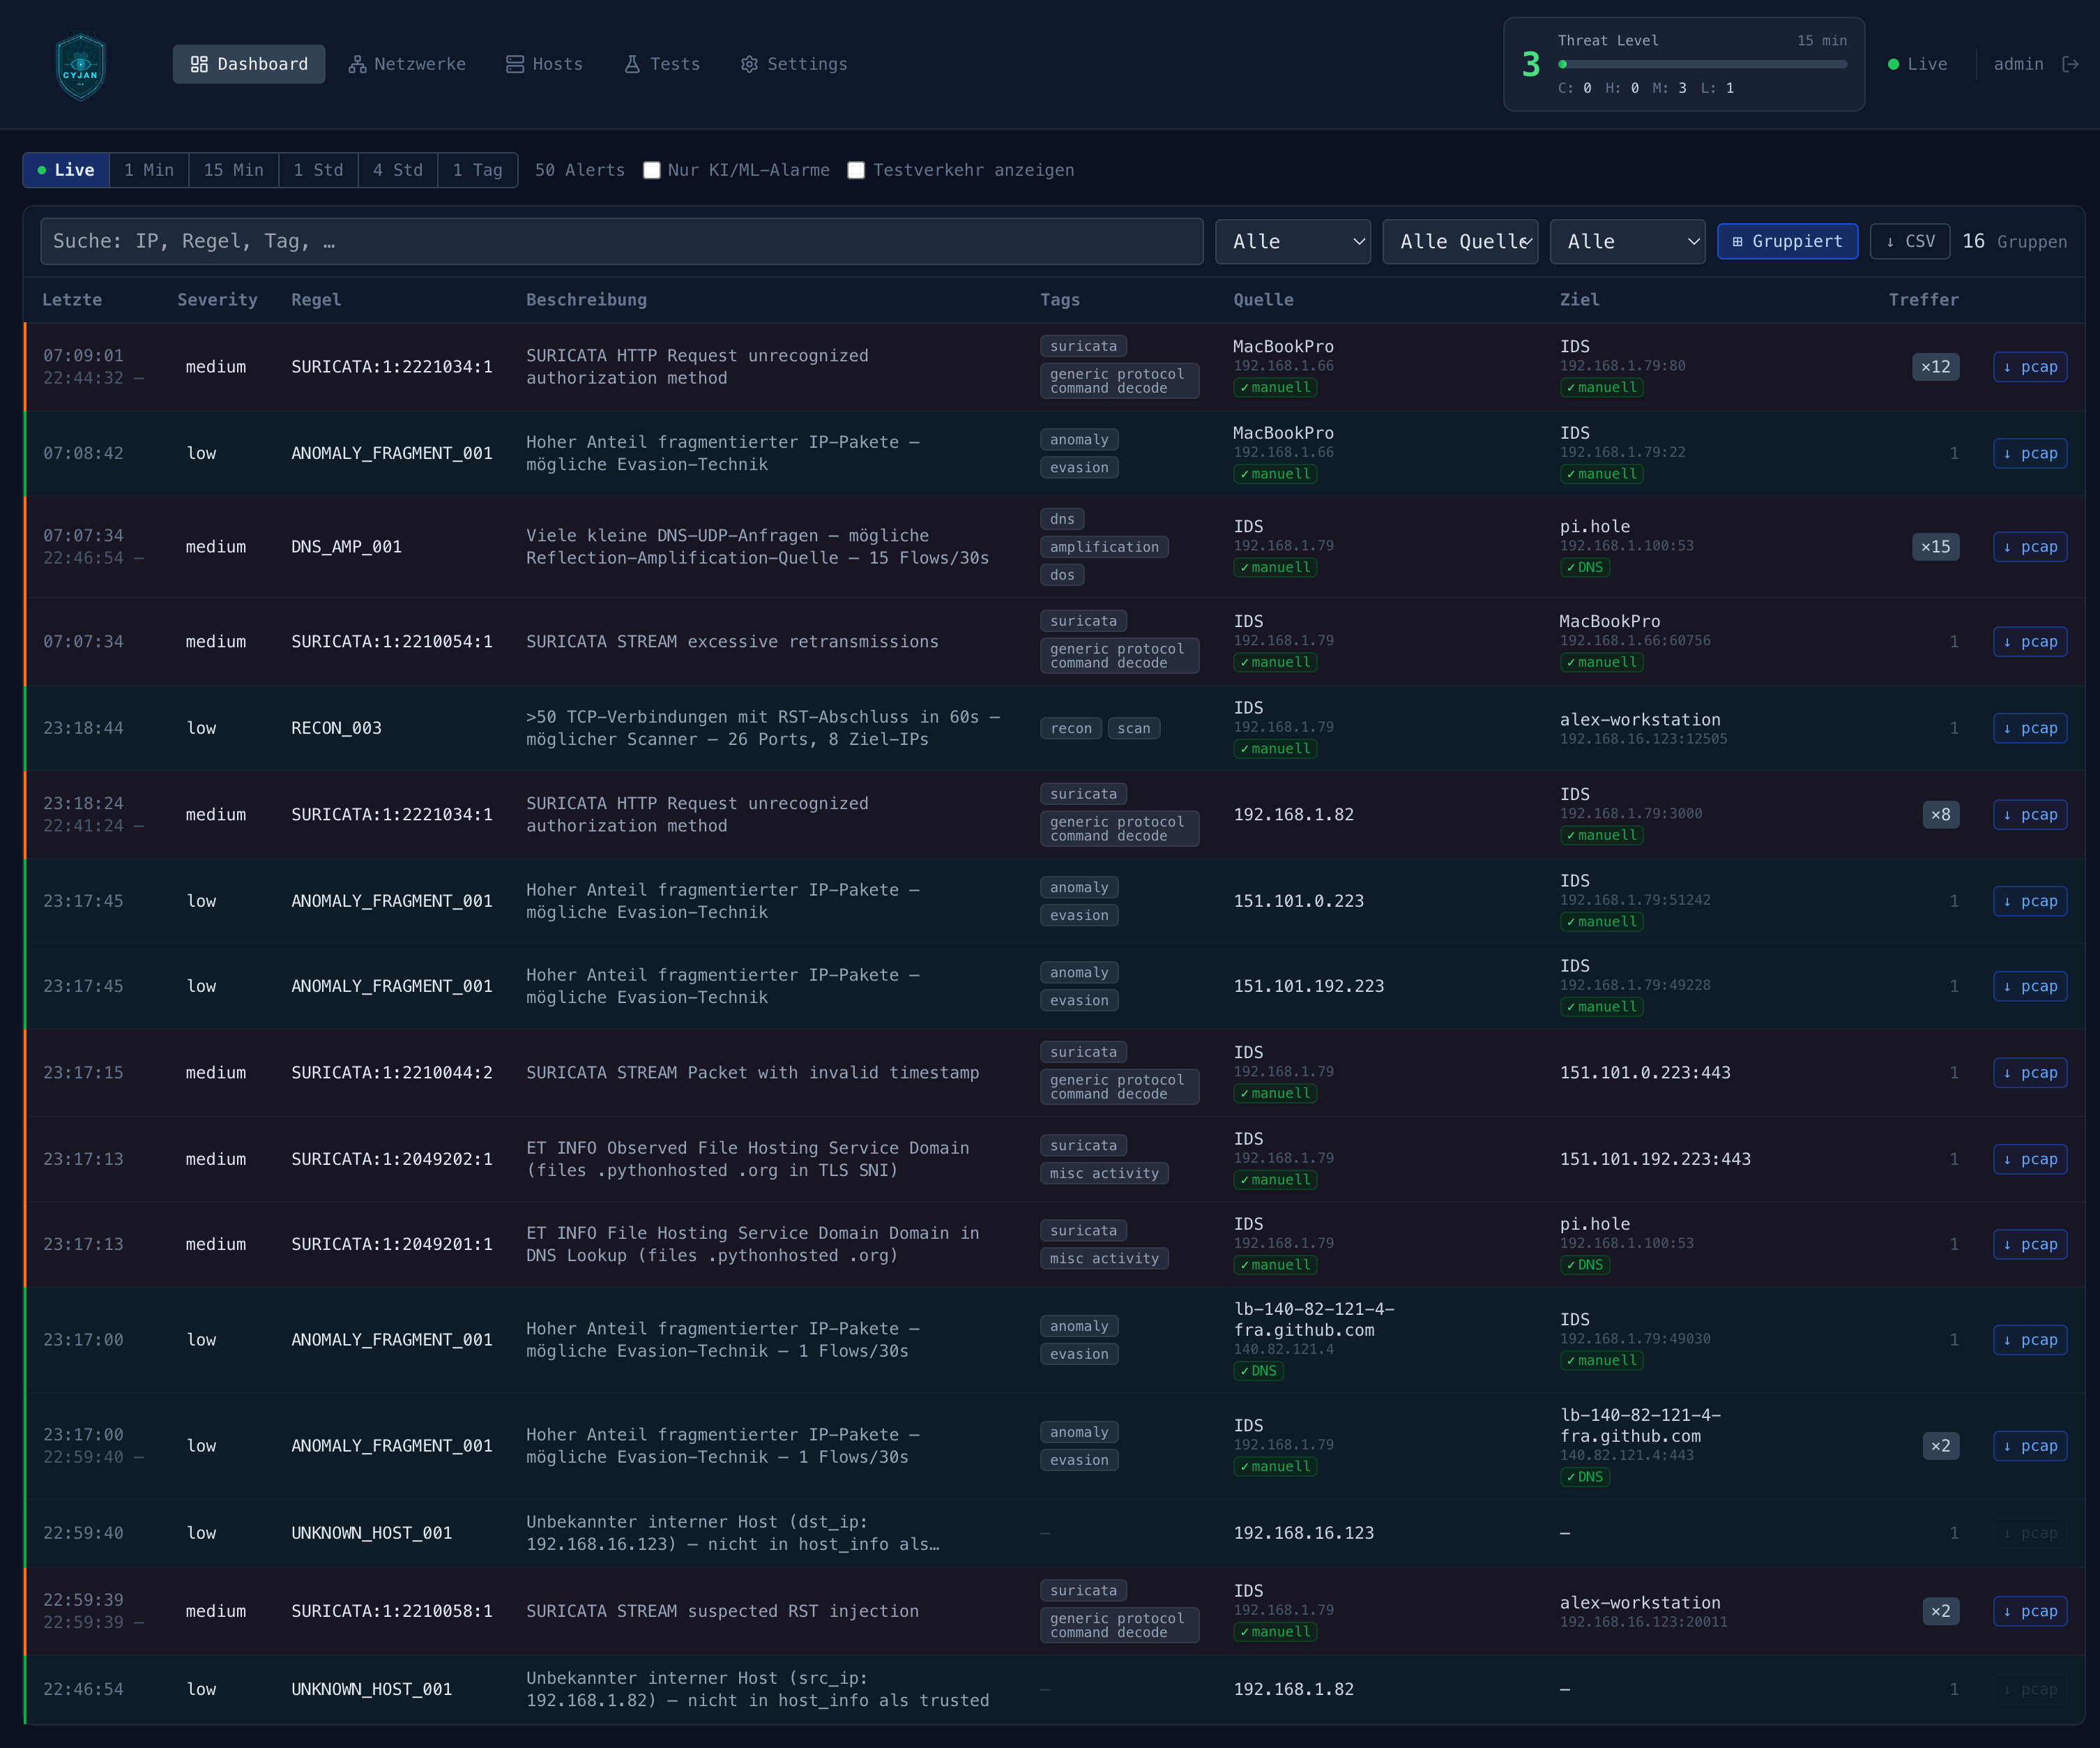Click the search field for IP or Regel

pyautogui.click(x=620, y=241)
